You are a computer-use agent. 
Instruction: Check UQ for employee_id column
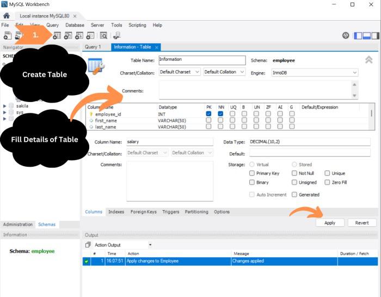pos(232,113)
